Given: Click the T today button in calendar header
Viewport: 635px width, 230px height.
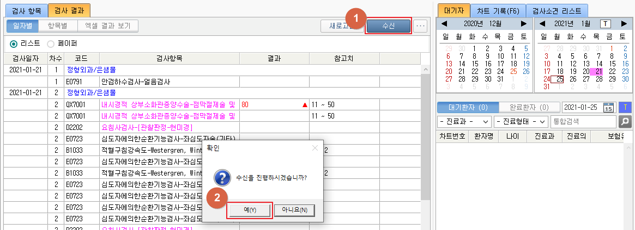Looking at the screenshot, I should pos(606,23).
